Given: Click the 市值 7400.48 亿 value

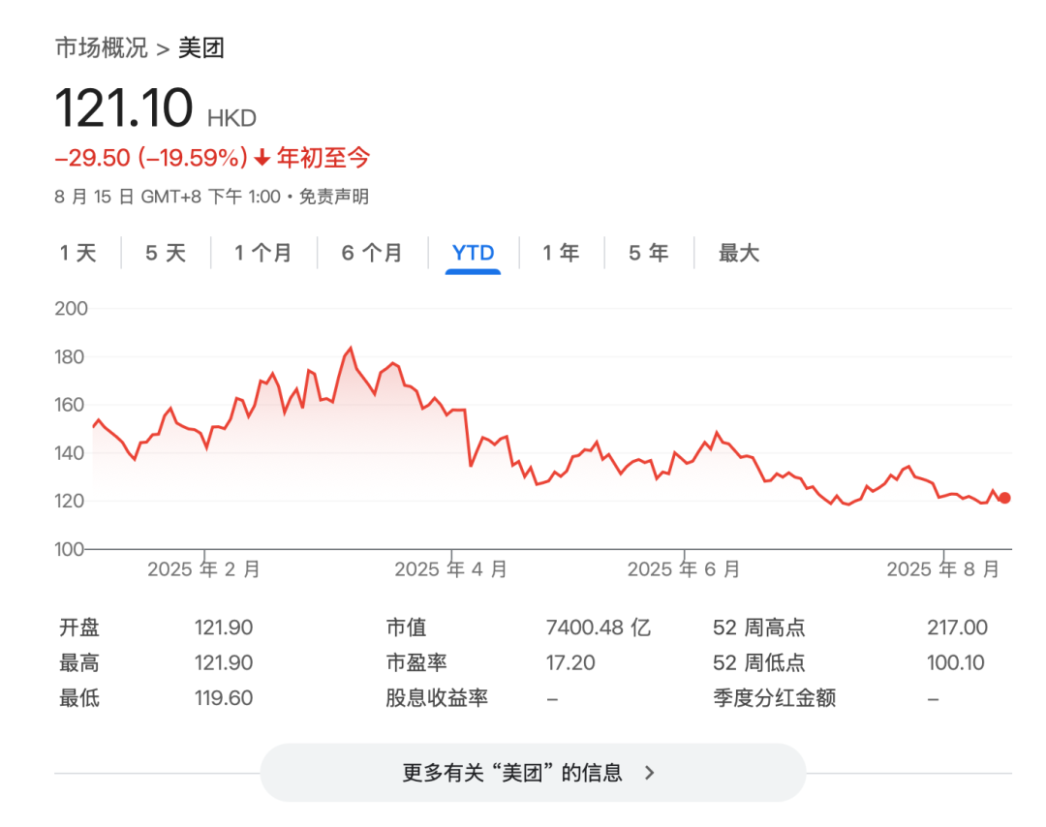Looking at the screenshot, I should click(599, 628).
